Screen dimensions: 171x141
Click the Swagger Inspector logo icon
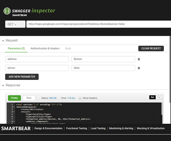7,11
